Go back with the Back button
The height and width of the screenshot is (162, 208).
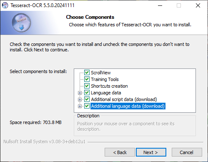120,152
